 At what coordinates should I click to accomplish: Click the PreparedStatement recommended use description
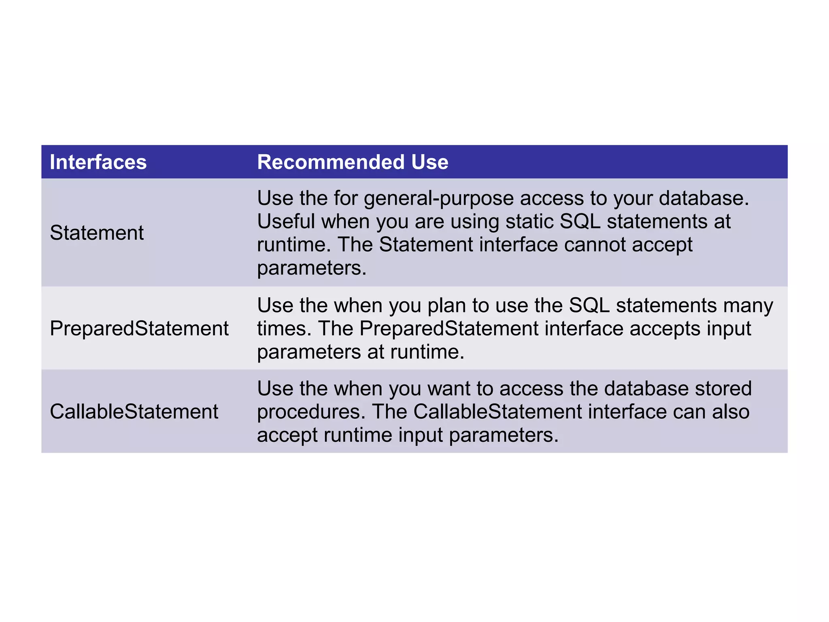click(515, 328)
